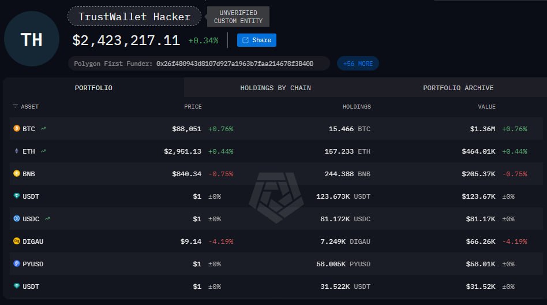Screen dimensions: 547x305
Task: Click the ETH coin icon
Action: (x=16, y=151)
